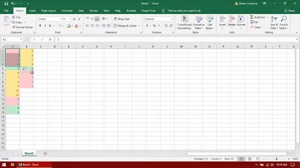Decrease decimal places
300x168 pixels.
[x=171, y=26]
